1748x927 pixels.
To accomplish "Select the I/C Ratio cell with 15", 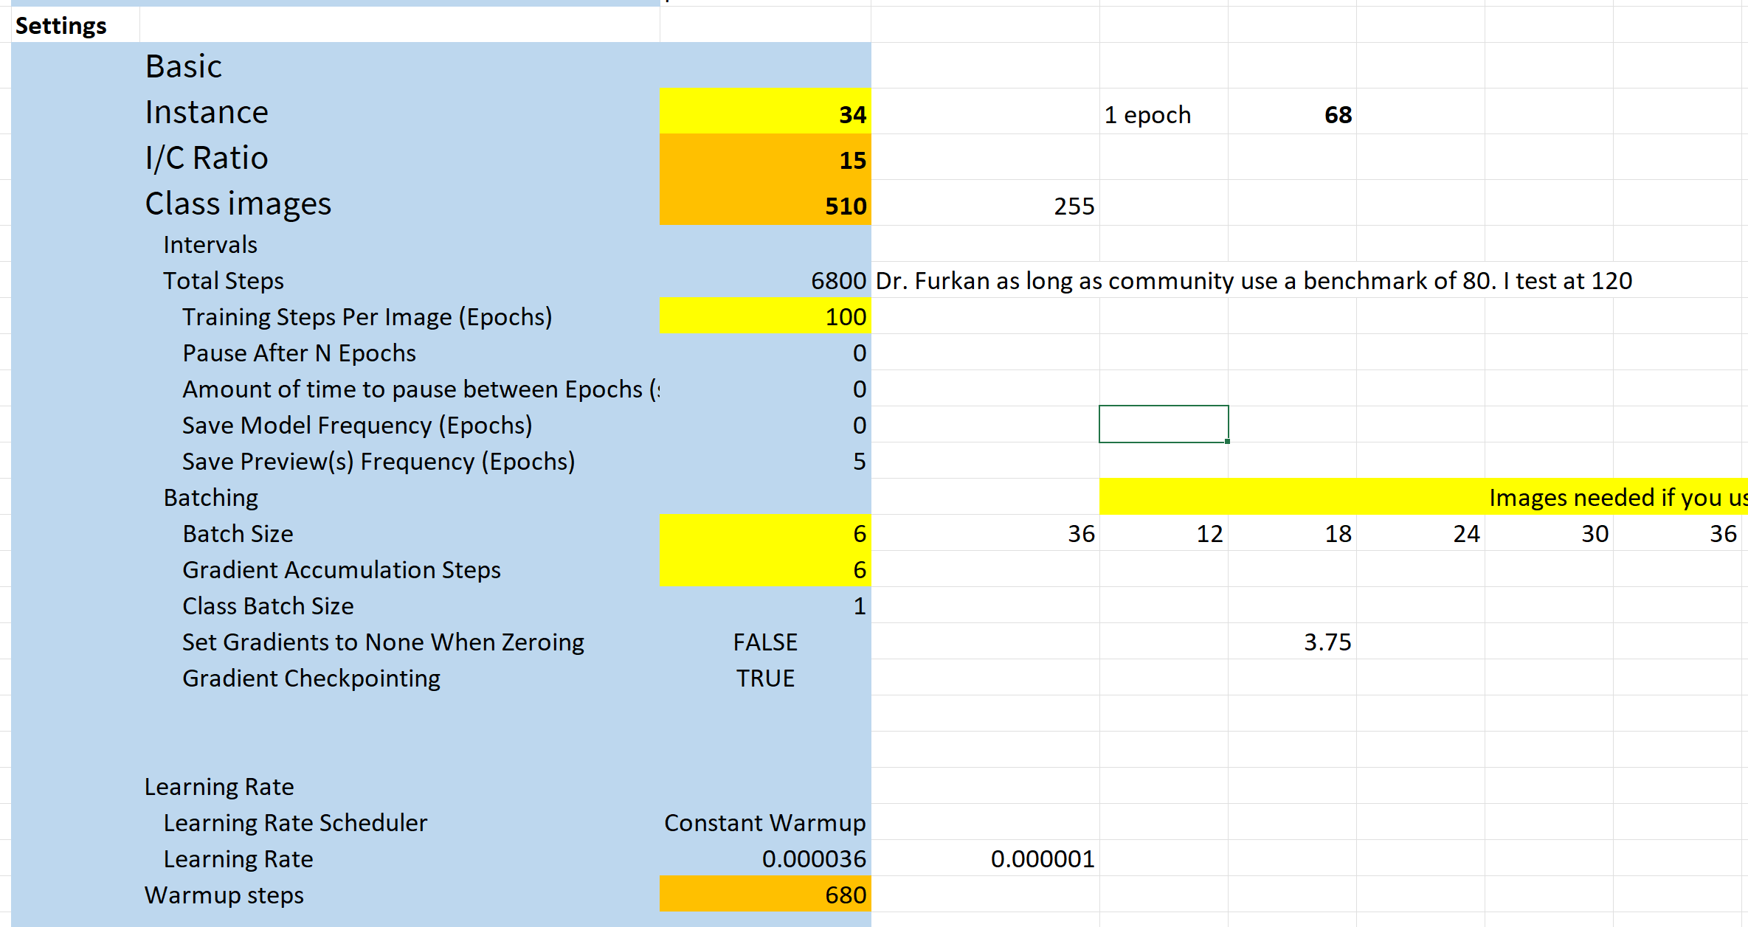I will 765,159.
